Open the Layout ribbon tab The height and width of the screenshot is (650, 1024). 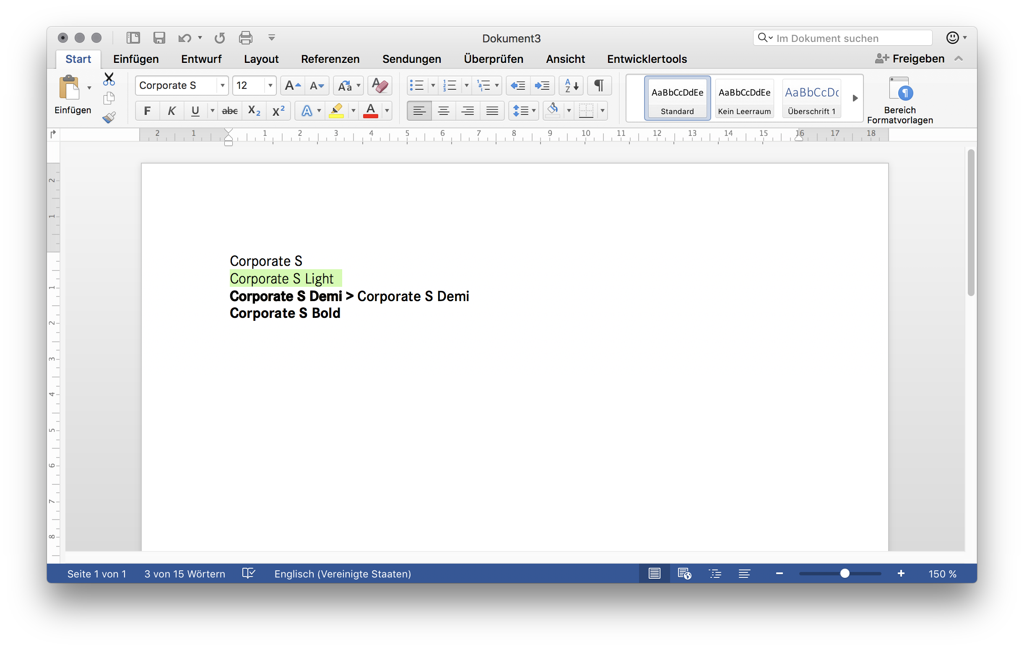tap(261, 59)
